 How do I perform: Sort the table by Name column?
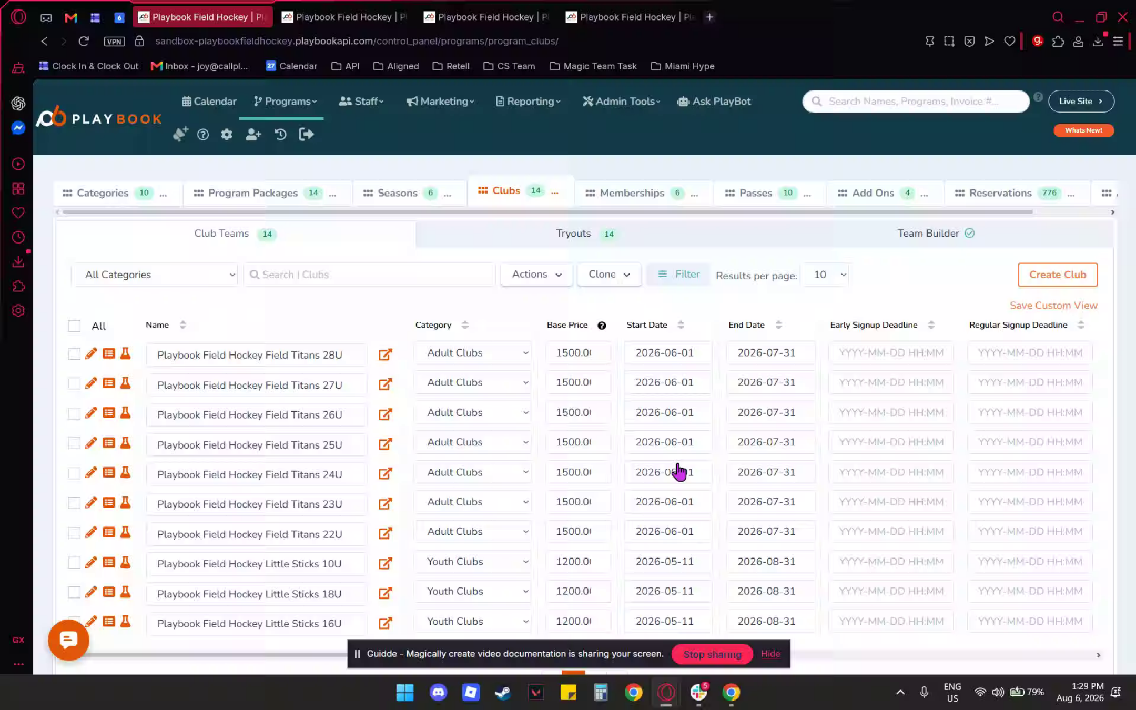182,325
